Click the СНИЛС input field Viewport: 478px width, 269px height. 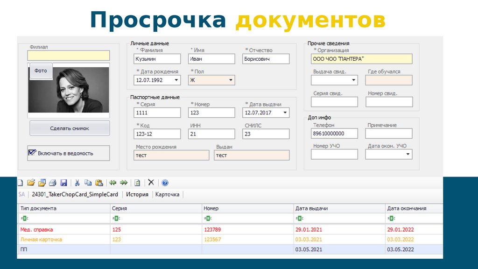pyautogui.click(x=266, y=134)
